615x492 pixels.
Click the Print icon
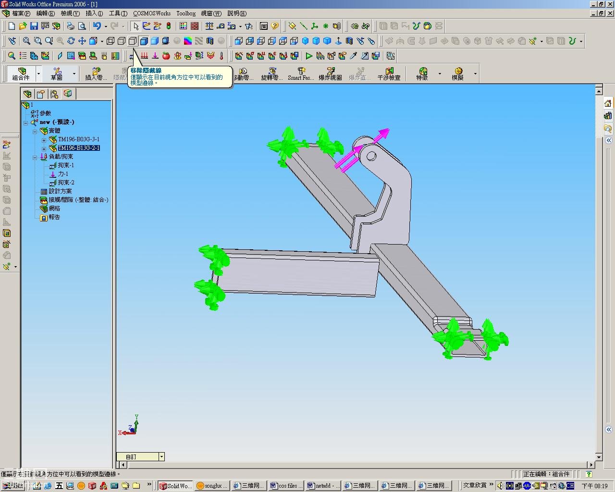(x=71, y=26)
